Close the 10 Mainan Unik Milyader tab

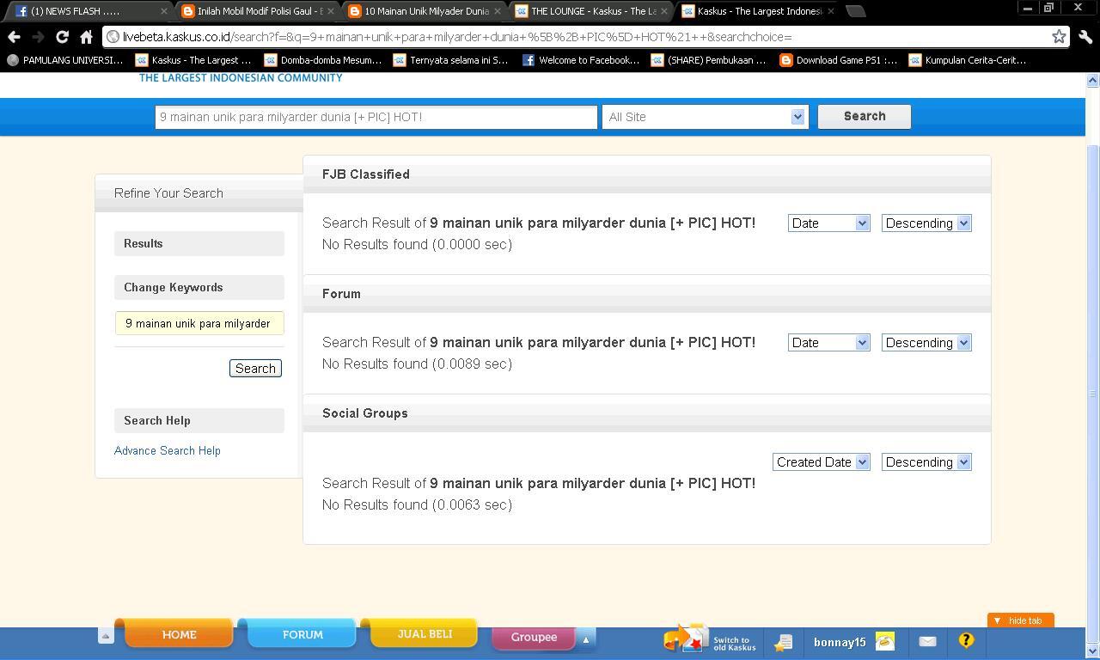coord(498,11)
